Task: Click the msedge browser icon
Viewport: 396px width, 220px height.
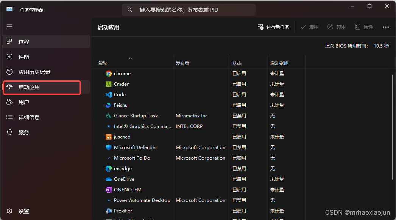Action: coord(109,169)
